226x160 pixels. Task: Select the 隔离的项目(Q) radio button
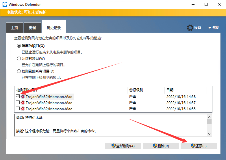(x=19, y=46)
